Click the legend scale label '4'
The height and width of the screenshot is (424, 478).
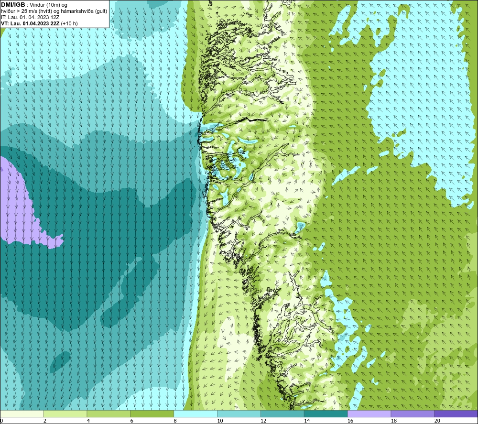click(x=88, y=421)
